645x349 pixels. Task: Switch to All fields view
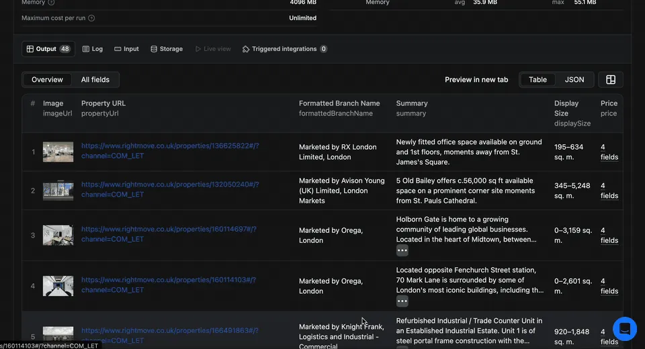tap(95, 79)
